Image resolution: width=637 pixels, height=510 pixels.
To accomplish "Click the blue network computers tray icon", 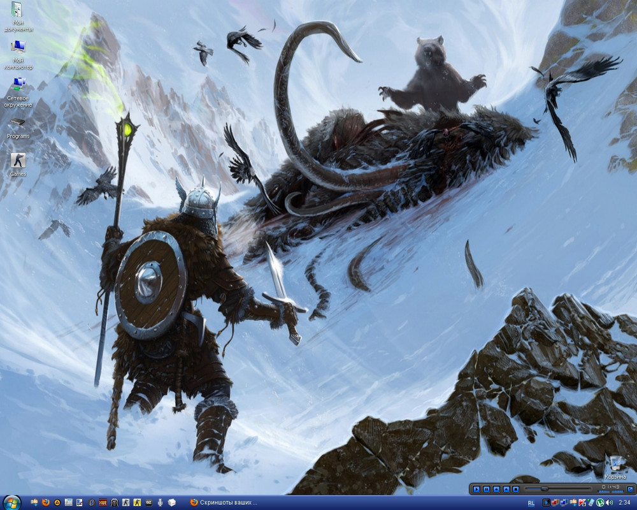I will point(564,503).
